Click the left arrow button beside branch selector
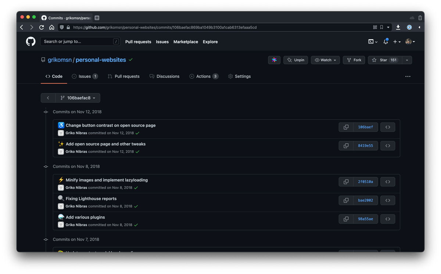441x274 pixels. (48, 98)
